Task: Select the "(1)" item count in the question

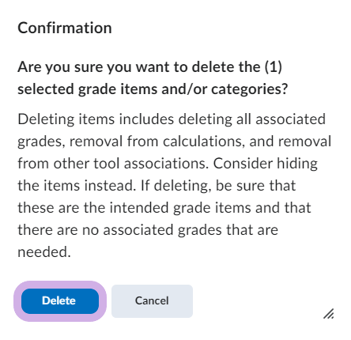Action: tap(273, 66)
